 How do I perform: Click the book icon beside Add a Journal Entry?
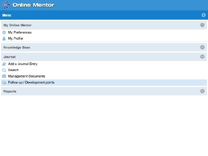[x=4, y=64]
